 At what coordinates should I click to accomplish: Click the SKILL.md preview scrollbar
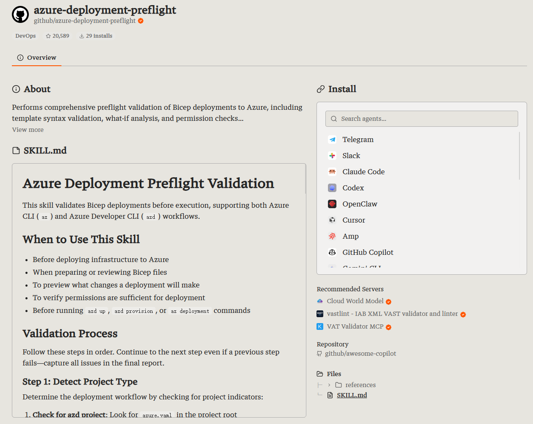click(x=305, y=179)
